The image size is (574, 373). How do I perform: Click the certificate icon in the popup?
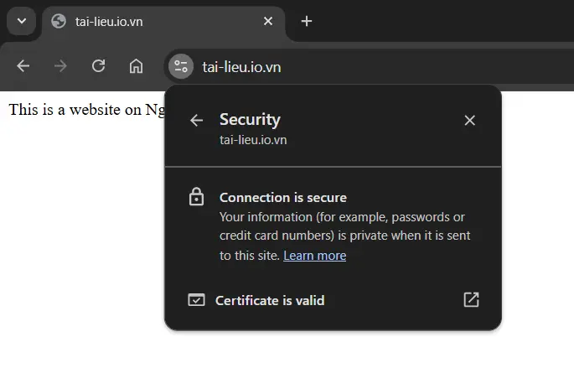(x=197, y=300)
